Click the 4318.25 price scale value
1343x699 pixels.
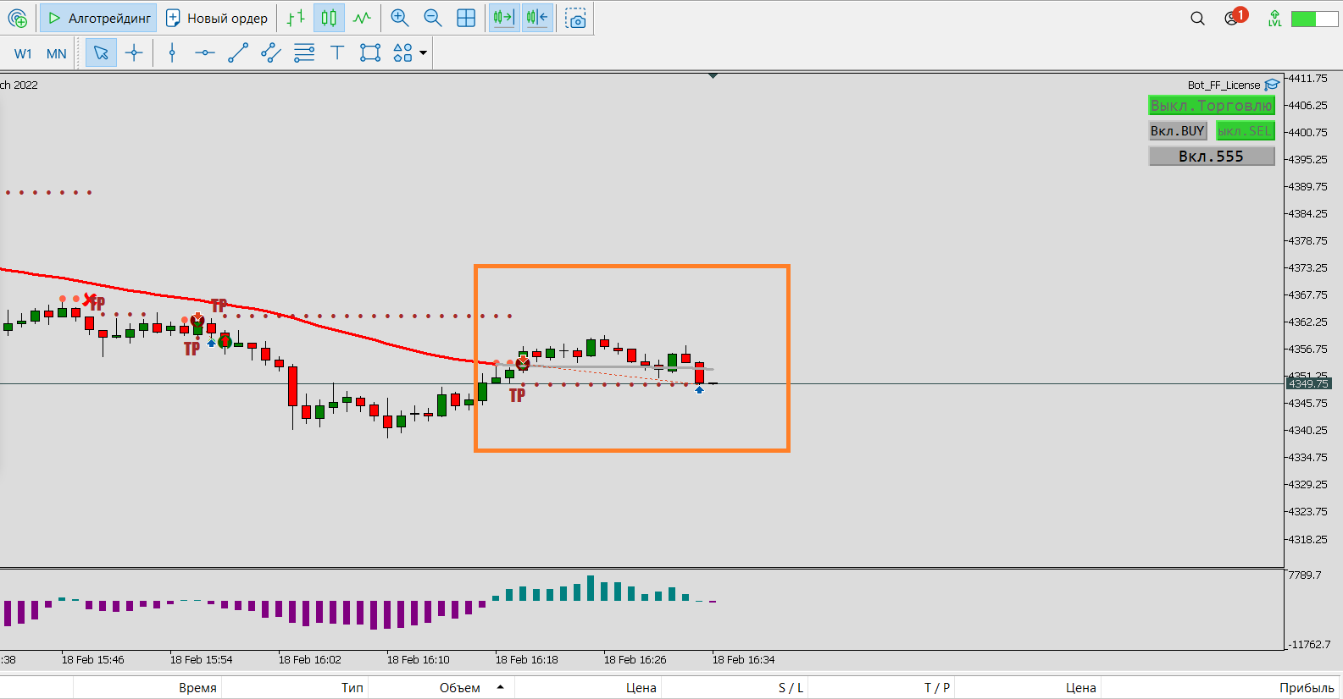click(1308, 539)
